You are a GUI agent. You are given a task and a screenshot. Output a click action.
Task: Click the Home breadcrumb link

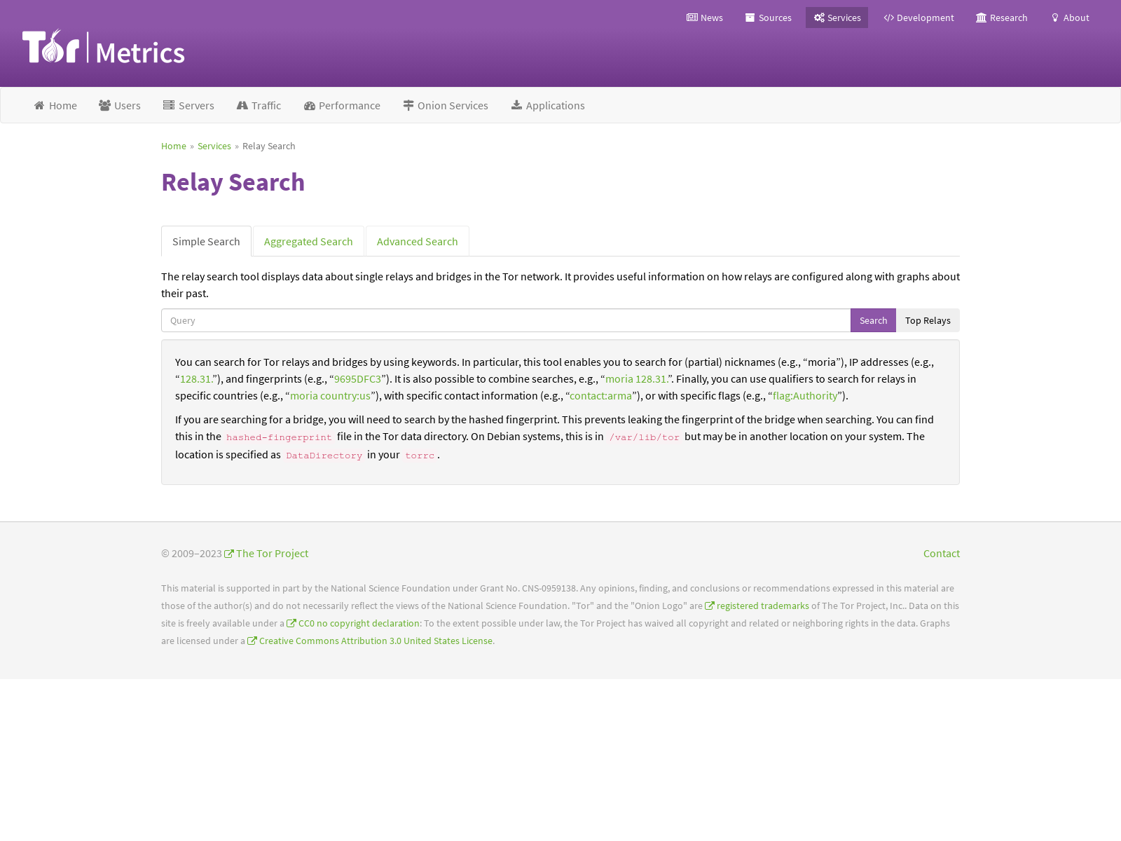(x=174, y=146)
